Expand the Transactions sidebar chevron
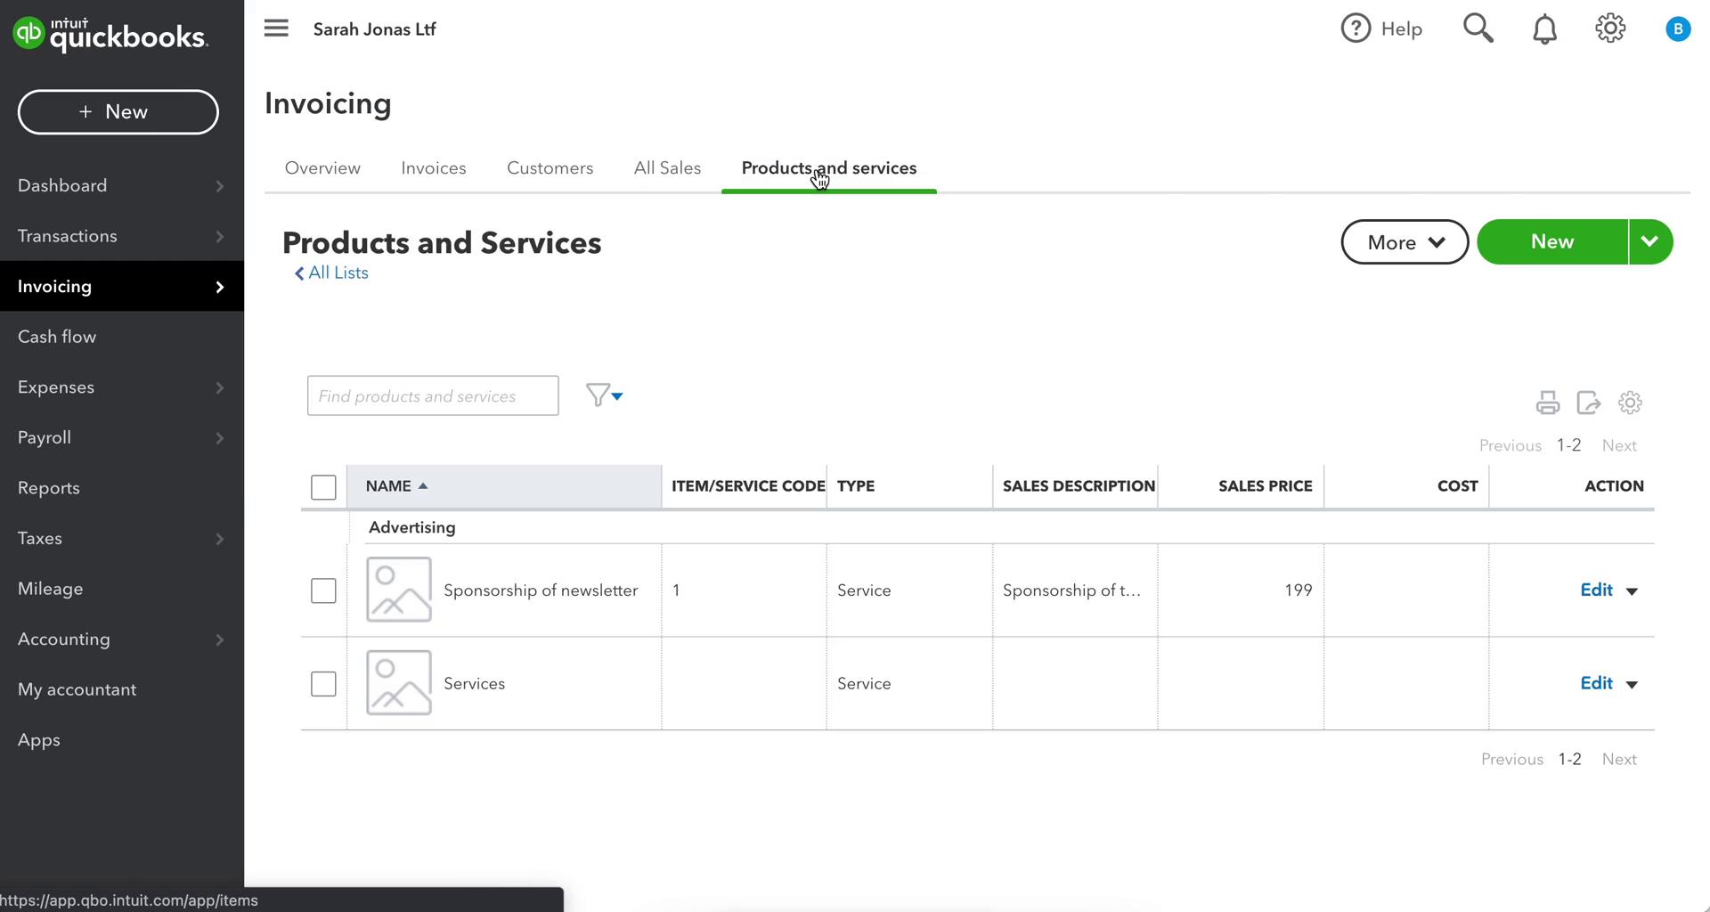This screenshot has width=1710, height=912. point(219,236)
